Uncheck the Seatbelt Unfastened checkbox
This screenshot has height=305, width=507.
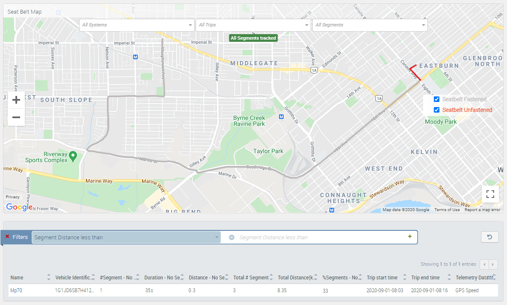coord(436,110)
